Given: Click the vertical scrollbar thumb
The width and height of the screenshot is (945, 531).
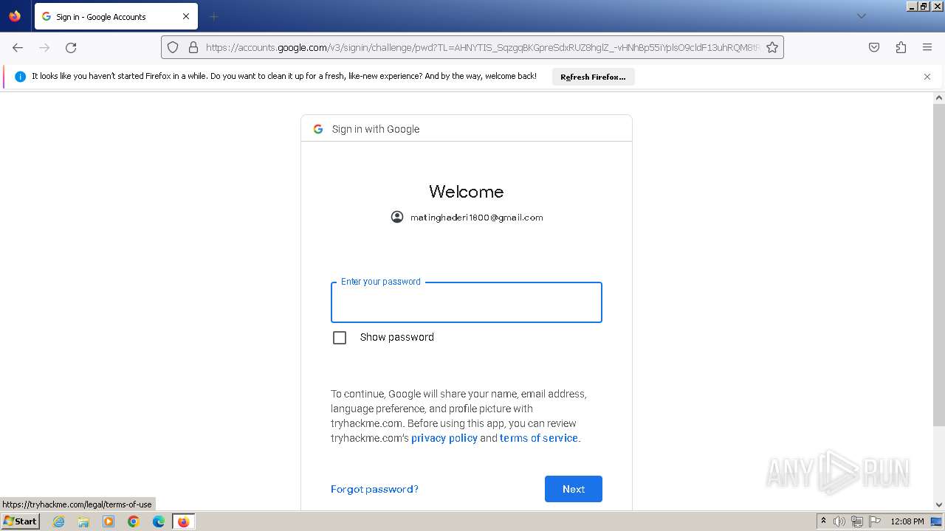Looking at the screenshot, I should (x=939, y=264).
